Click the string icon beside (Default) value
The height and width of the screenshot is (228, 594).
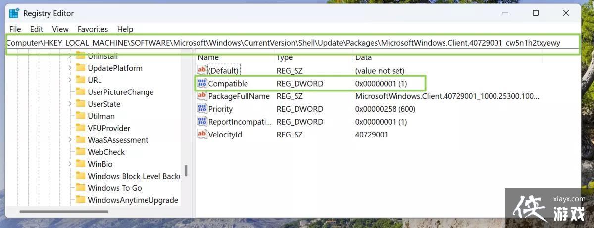[202, 70]
